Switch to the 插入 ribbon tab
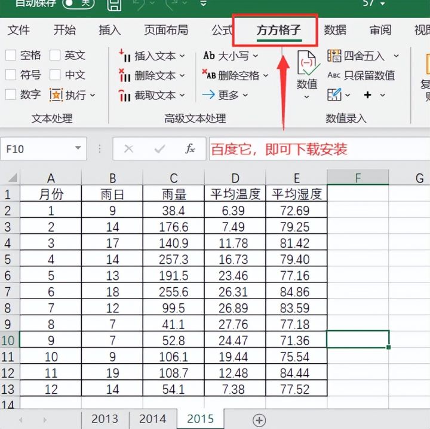The image size is (430, 429). pyautogui.click(x=110, y=30)
